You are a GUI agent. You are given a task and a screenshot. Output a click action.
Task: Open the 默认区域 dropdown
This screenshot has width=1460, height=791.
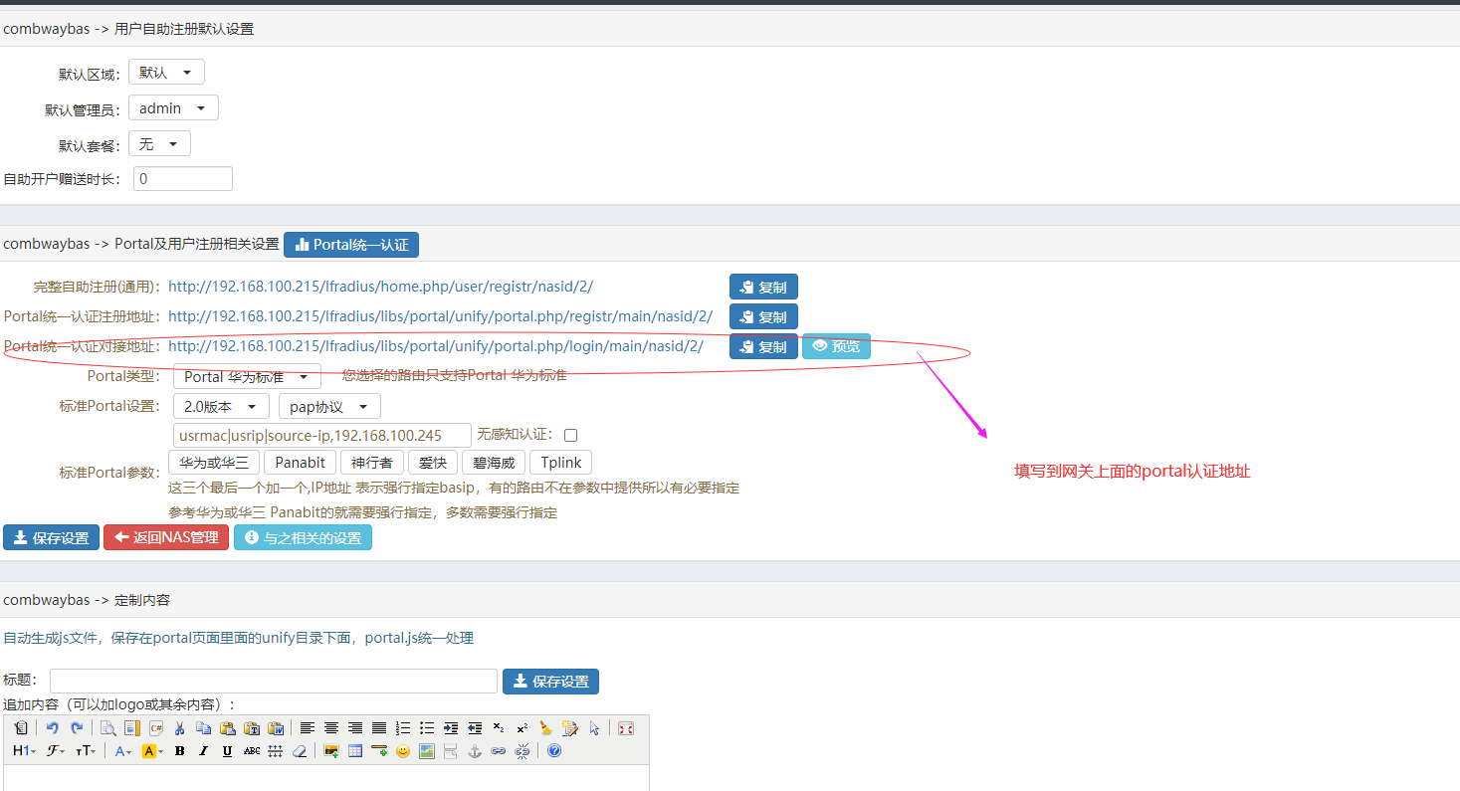click(x=166, y=73)
